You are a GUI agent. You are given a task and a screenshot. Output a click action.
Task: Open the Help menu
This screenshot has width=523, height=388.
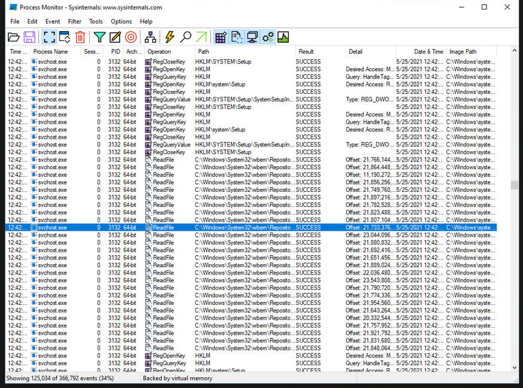point(146,22)
